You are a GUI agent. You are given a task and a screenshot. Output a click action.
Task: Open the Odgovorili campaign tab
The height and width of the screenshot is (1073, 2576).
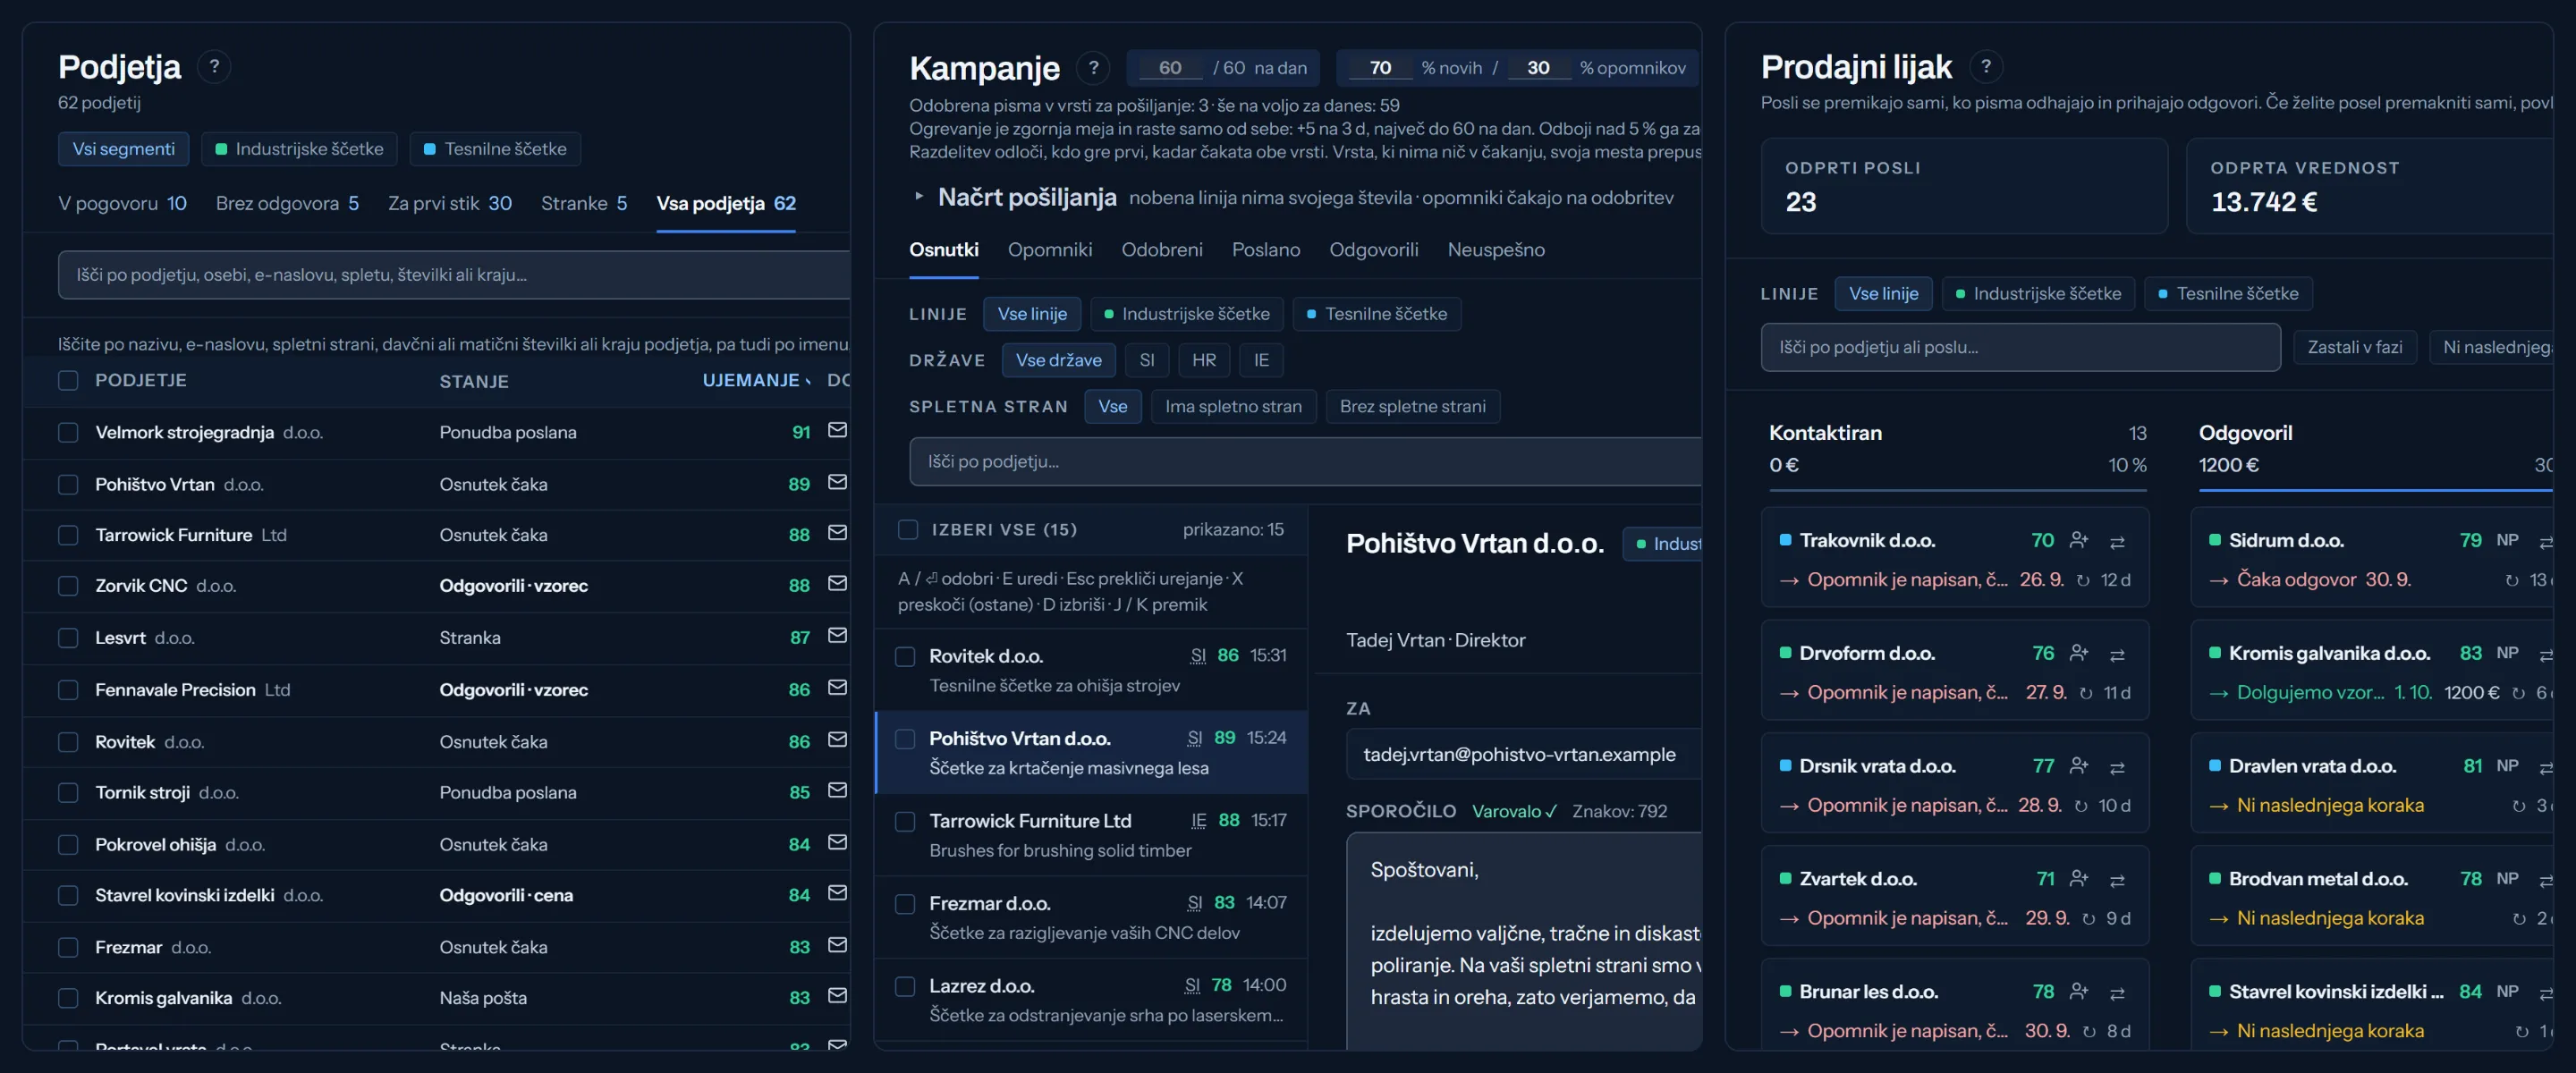click(x=1373, y=250)
